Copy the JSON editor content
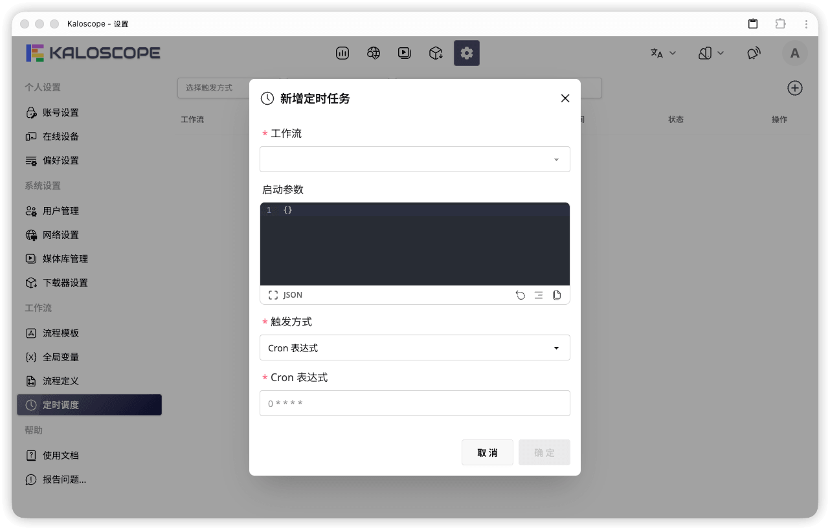Screen dimensions: 830x530 (x=557, y=295)
